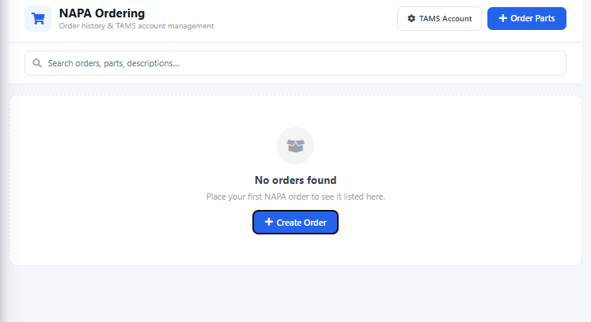The image size is (591, 322).
Task: Click the TAMS Account label text
Action: point(445,18)
